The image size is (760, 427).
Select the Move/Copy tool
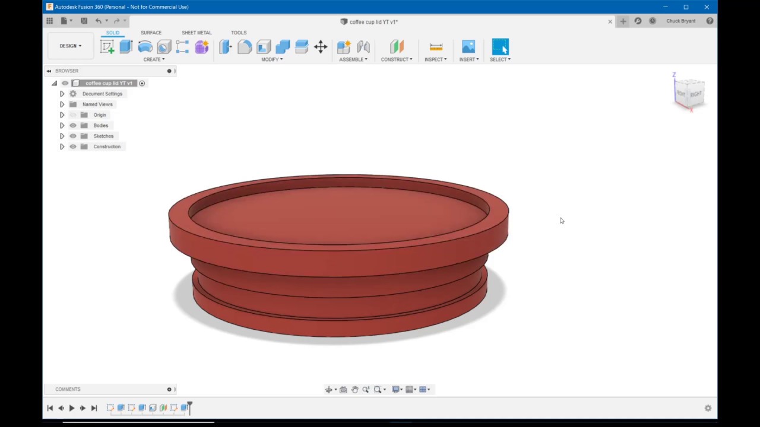pos(321,47)
